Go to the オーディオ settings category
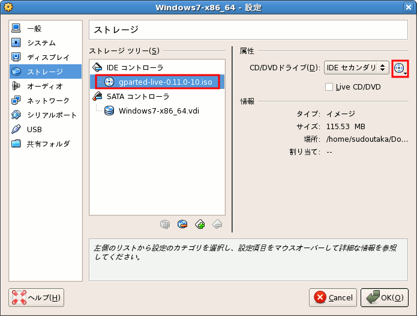 [x=44, y=86]
